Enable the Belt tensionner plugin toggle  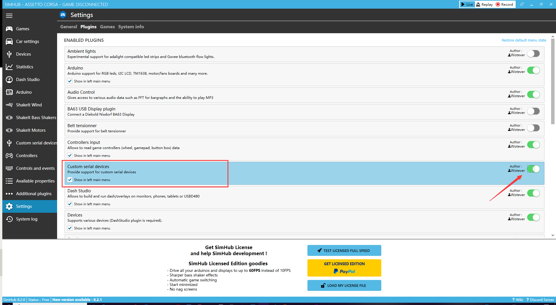(x=534, y=128)
